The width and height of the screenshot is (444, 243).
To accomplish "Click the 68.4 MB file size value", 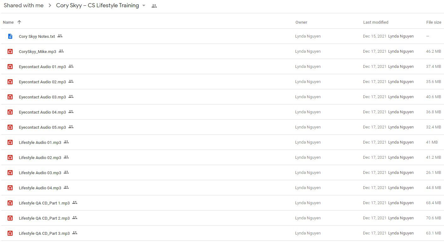I will [x=433, y=203].
